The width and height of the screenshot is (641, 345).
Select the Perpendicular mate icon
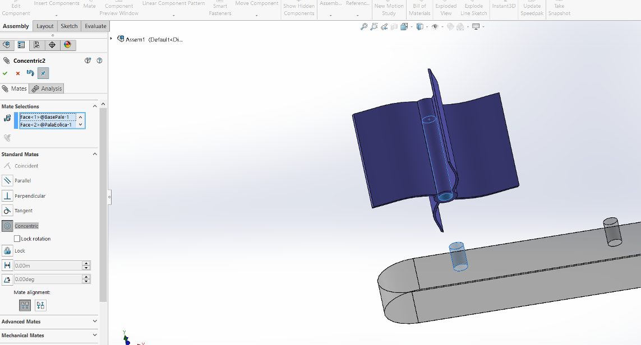(7, 195)
